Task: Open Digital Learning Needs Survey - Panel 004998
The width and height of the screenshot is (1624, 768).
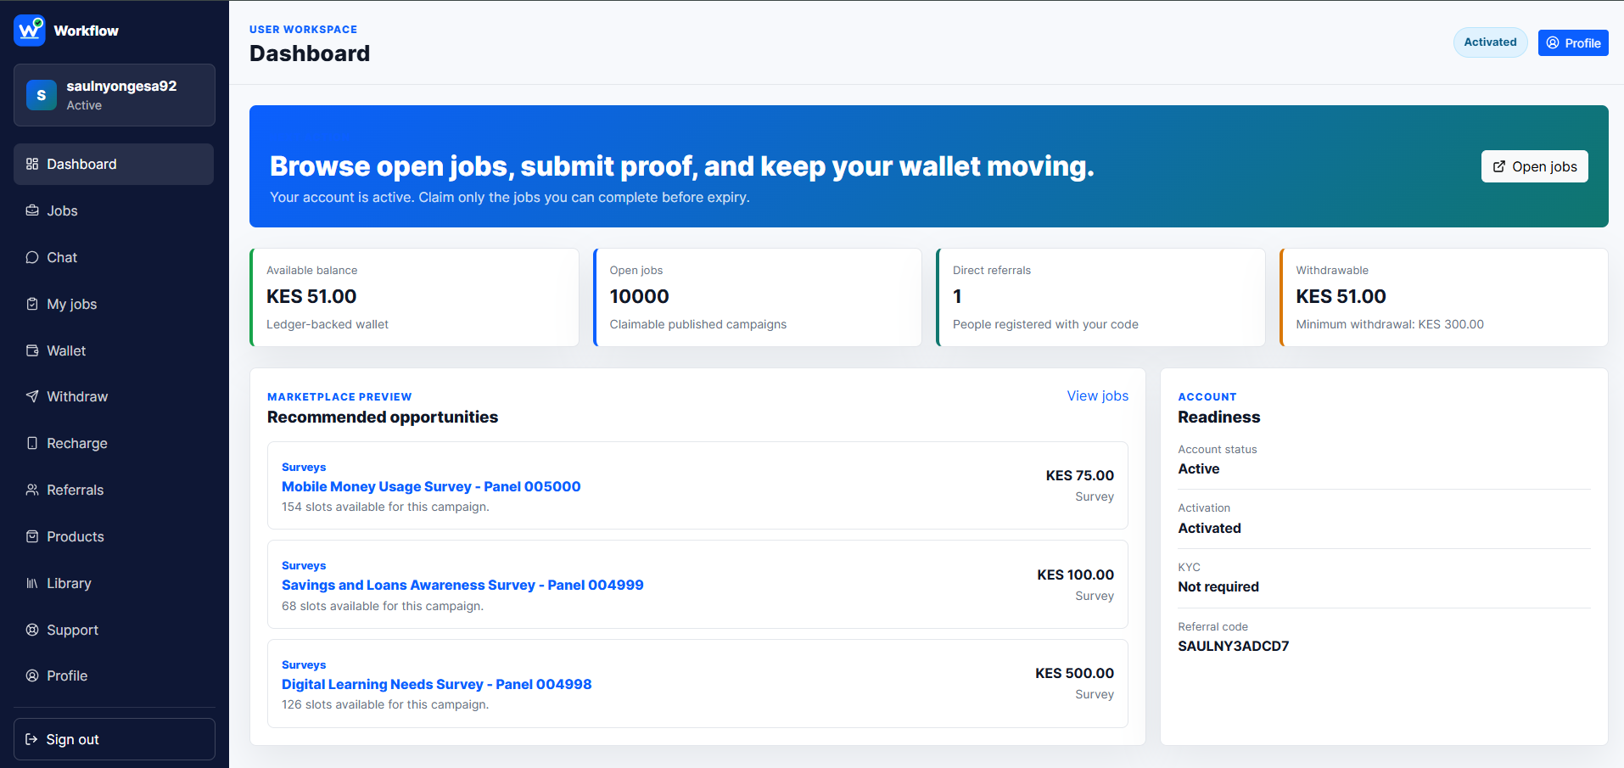Action: pos(436,684)
